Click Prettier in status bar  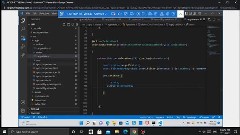204,117
